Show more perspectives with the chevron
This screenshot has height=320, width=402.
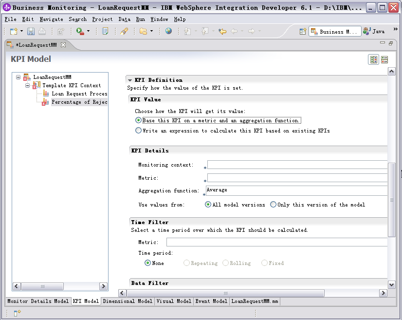395,29
